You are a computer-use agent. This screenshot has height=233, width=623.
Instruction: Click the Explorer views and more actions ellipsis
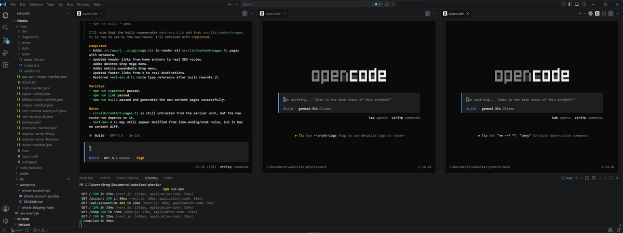click(68, 13)
